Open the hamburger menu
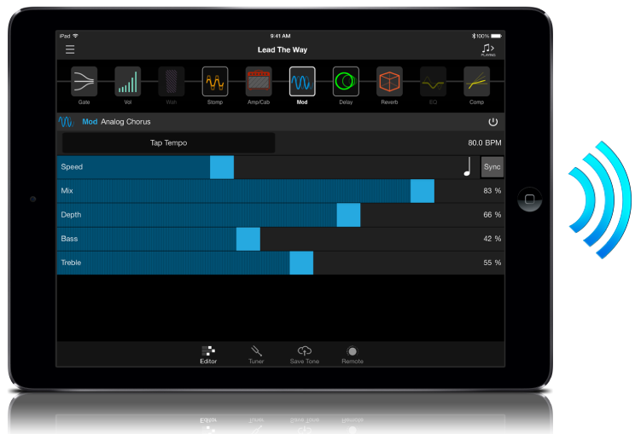Image resolution: width=641 pixels, height=434 pixels. [x=70, y=49]
